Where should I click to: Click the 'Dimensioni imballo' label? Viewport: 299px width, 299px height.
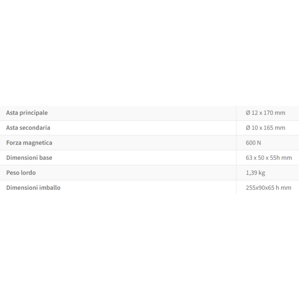(x=33, y=188)
